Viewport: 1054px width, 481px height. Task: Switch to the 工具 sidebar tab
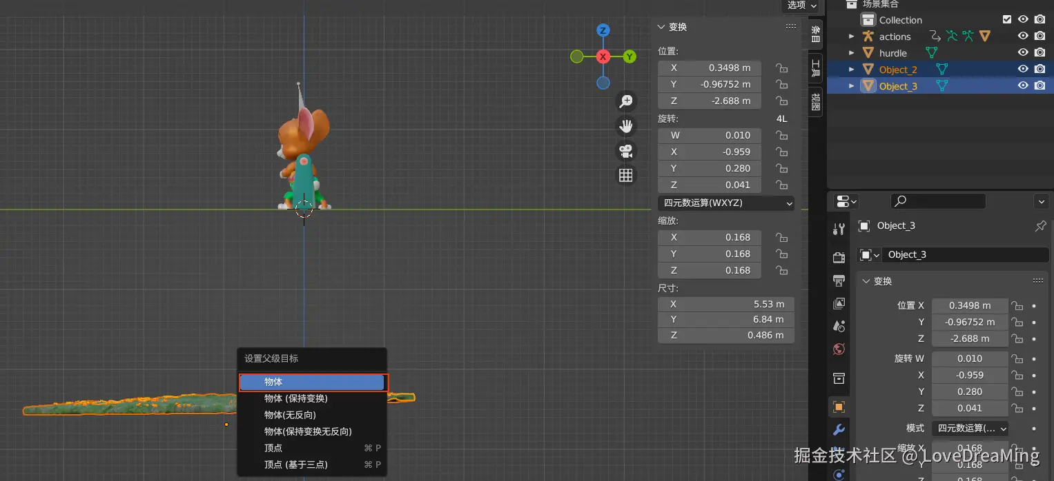[x=815, y=68]
